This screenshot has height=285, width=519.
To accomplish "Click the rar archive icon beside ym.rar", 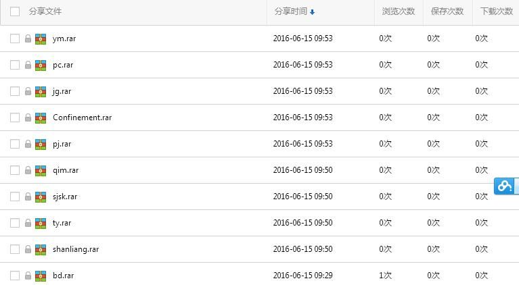I will point(41,39).
